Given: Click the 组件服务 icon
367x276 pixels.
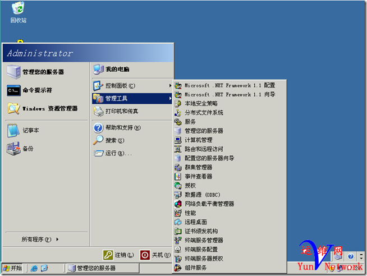Looking at the screenshot, I should [x=178, y=268].
